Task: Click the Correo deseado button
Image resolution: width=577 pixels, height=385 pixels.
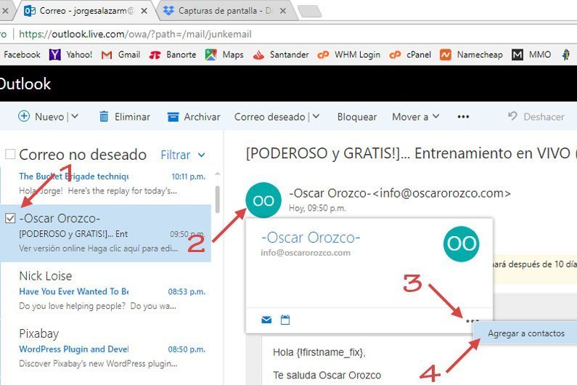Action: click(269, 117)
